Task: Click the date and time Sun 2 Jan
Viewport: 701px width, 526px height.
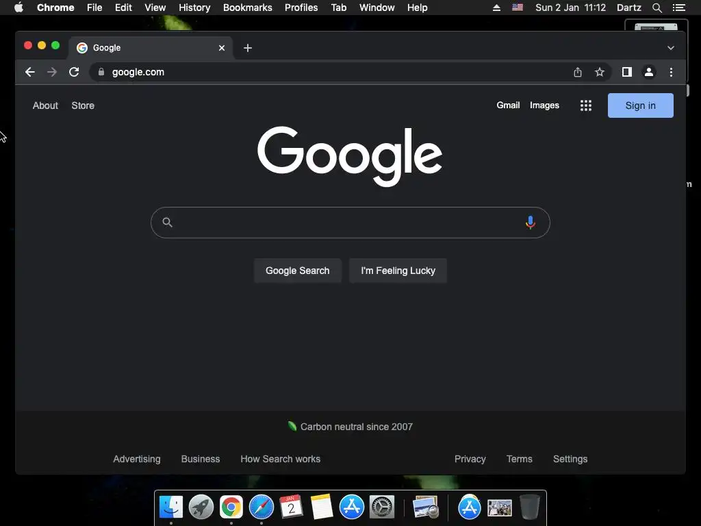Action: pos(570,8)
